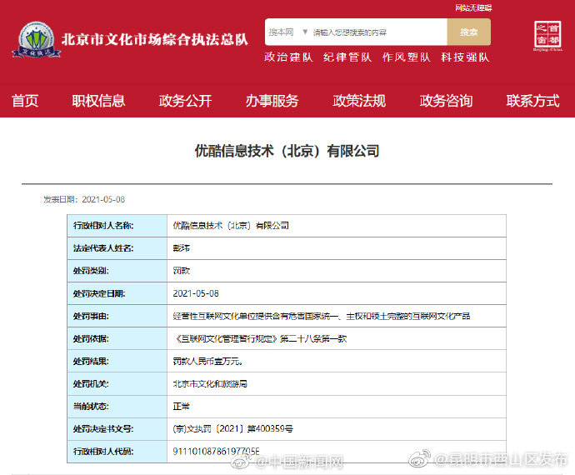Open the 网站无障碍 link
The height and width of the screenshot is (475, 575).
click(473, 7)
